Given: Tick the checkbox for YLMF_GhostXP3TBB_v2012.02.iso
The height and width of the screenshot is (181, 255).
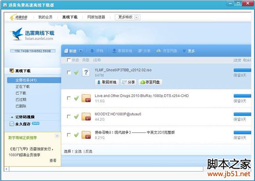Looking at the screenshot, I should click(69, 73).
